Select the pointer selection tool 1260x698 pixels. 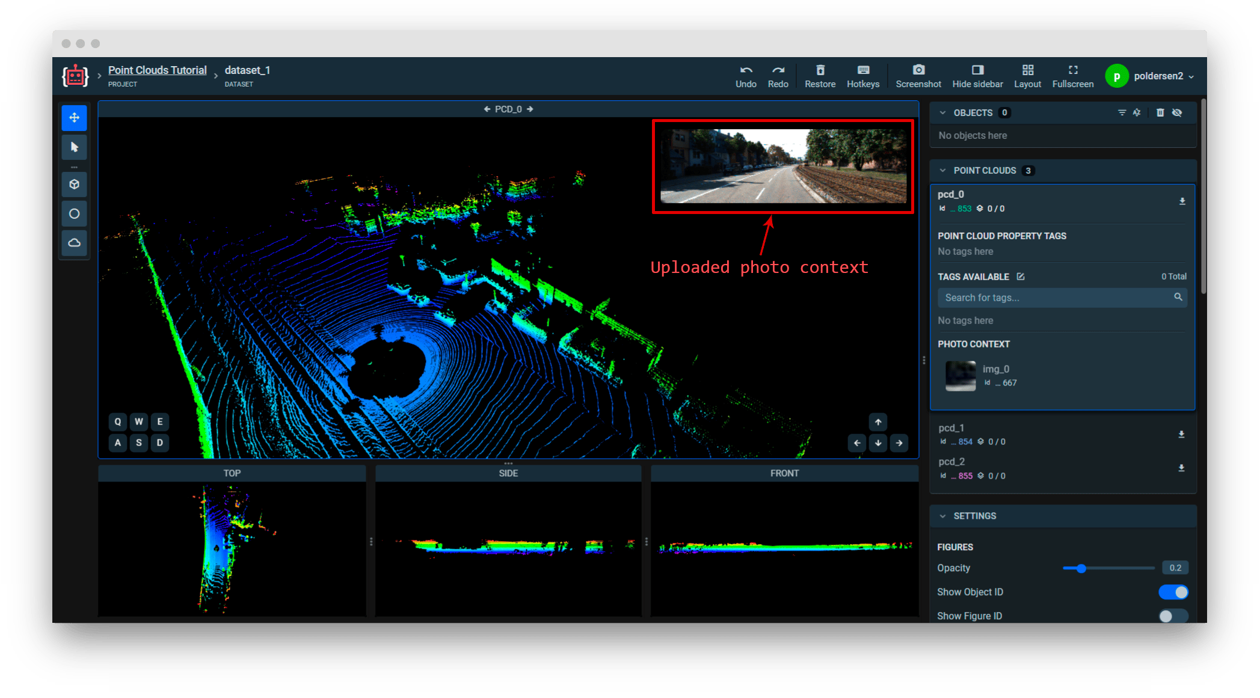(x=75, y=147)
